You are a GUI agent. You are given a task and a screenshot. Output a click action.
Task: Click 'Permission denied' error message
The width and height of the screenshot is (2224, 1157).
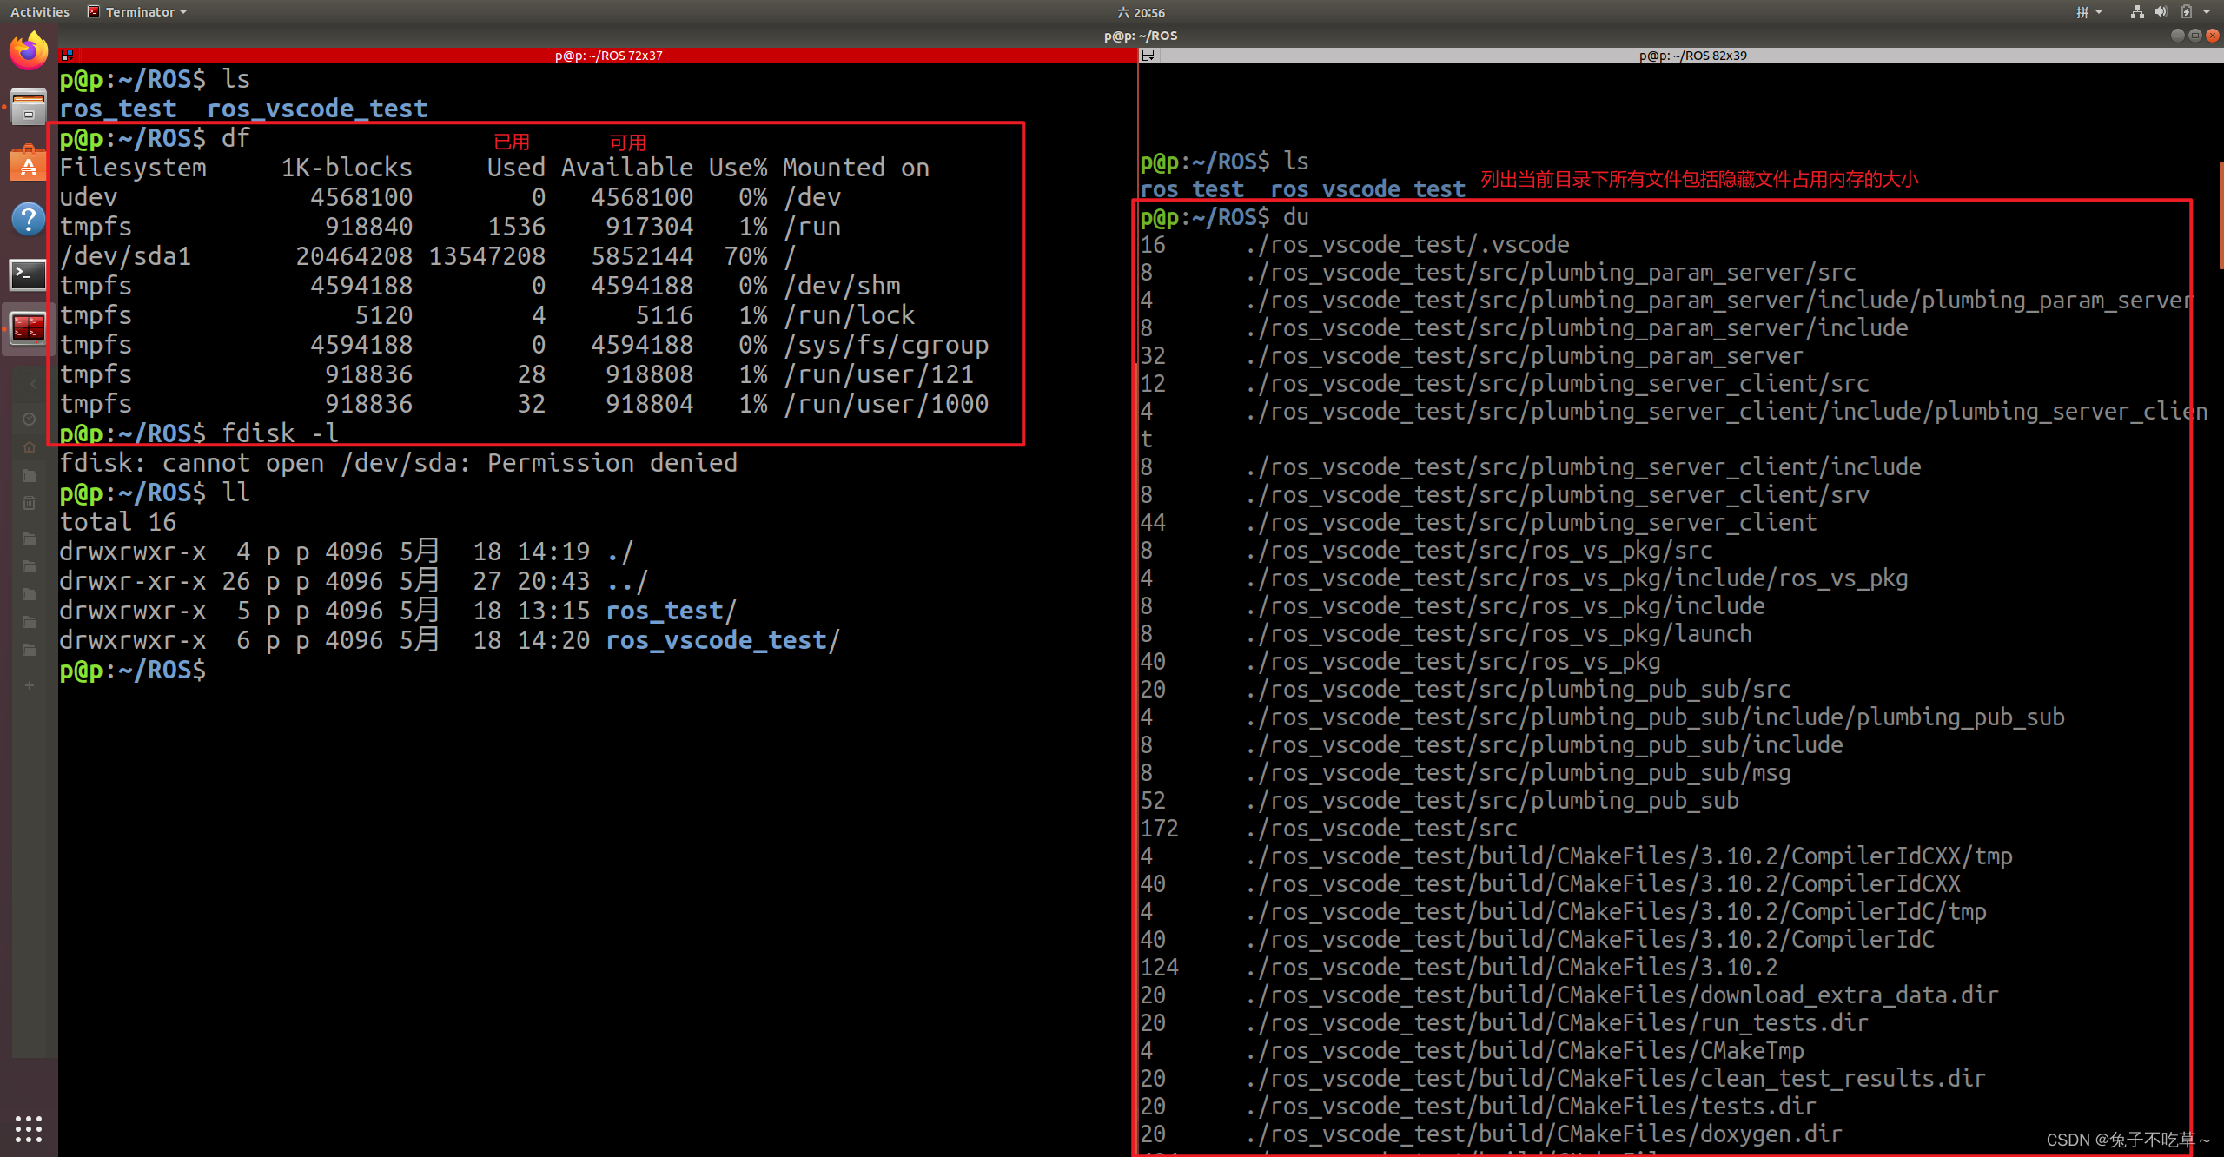(x=612, y=463)
